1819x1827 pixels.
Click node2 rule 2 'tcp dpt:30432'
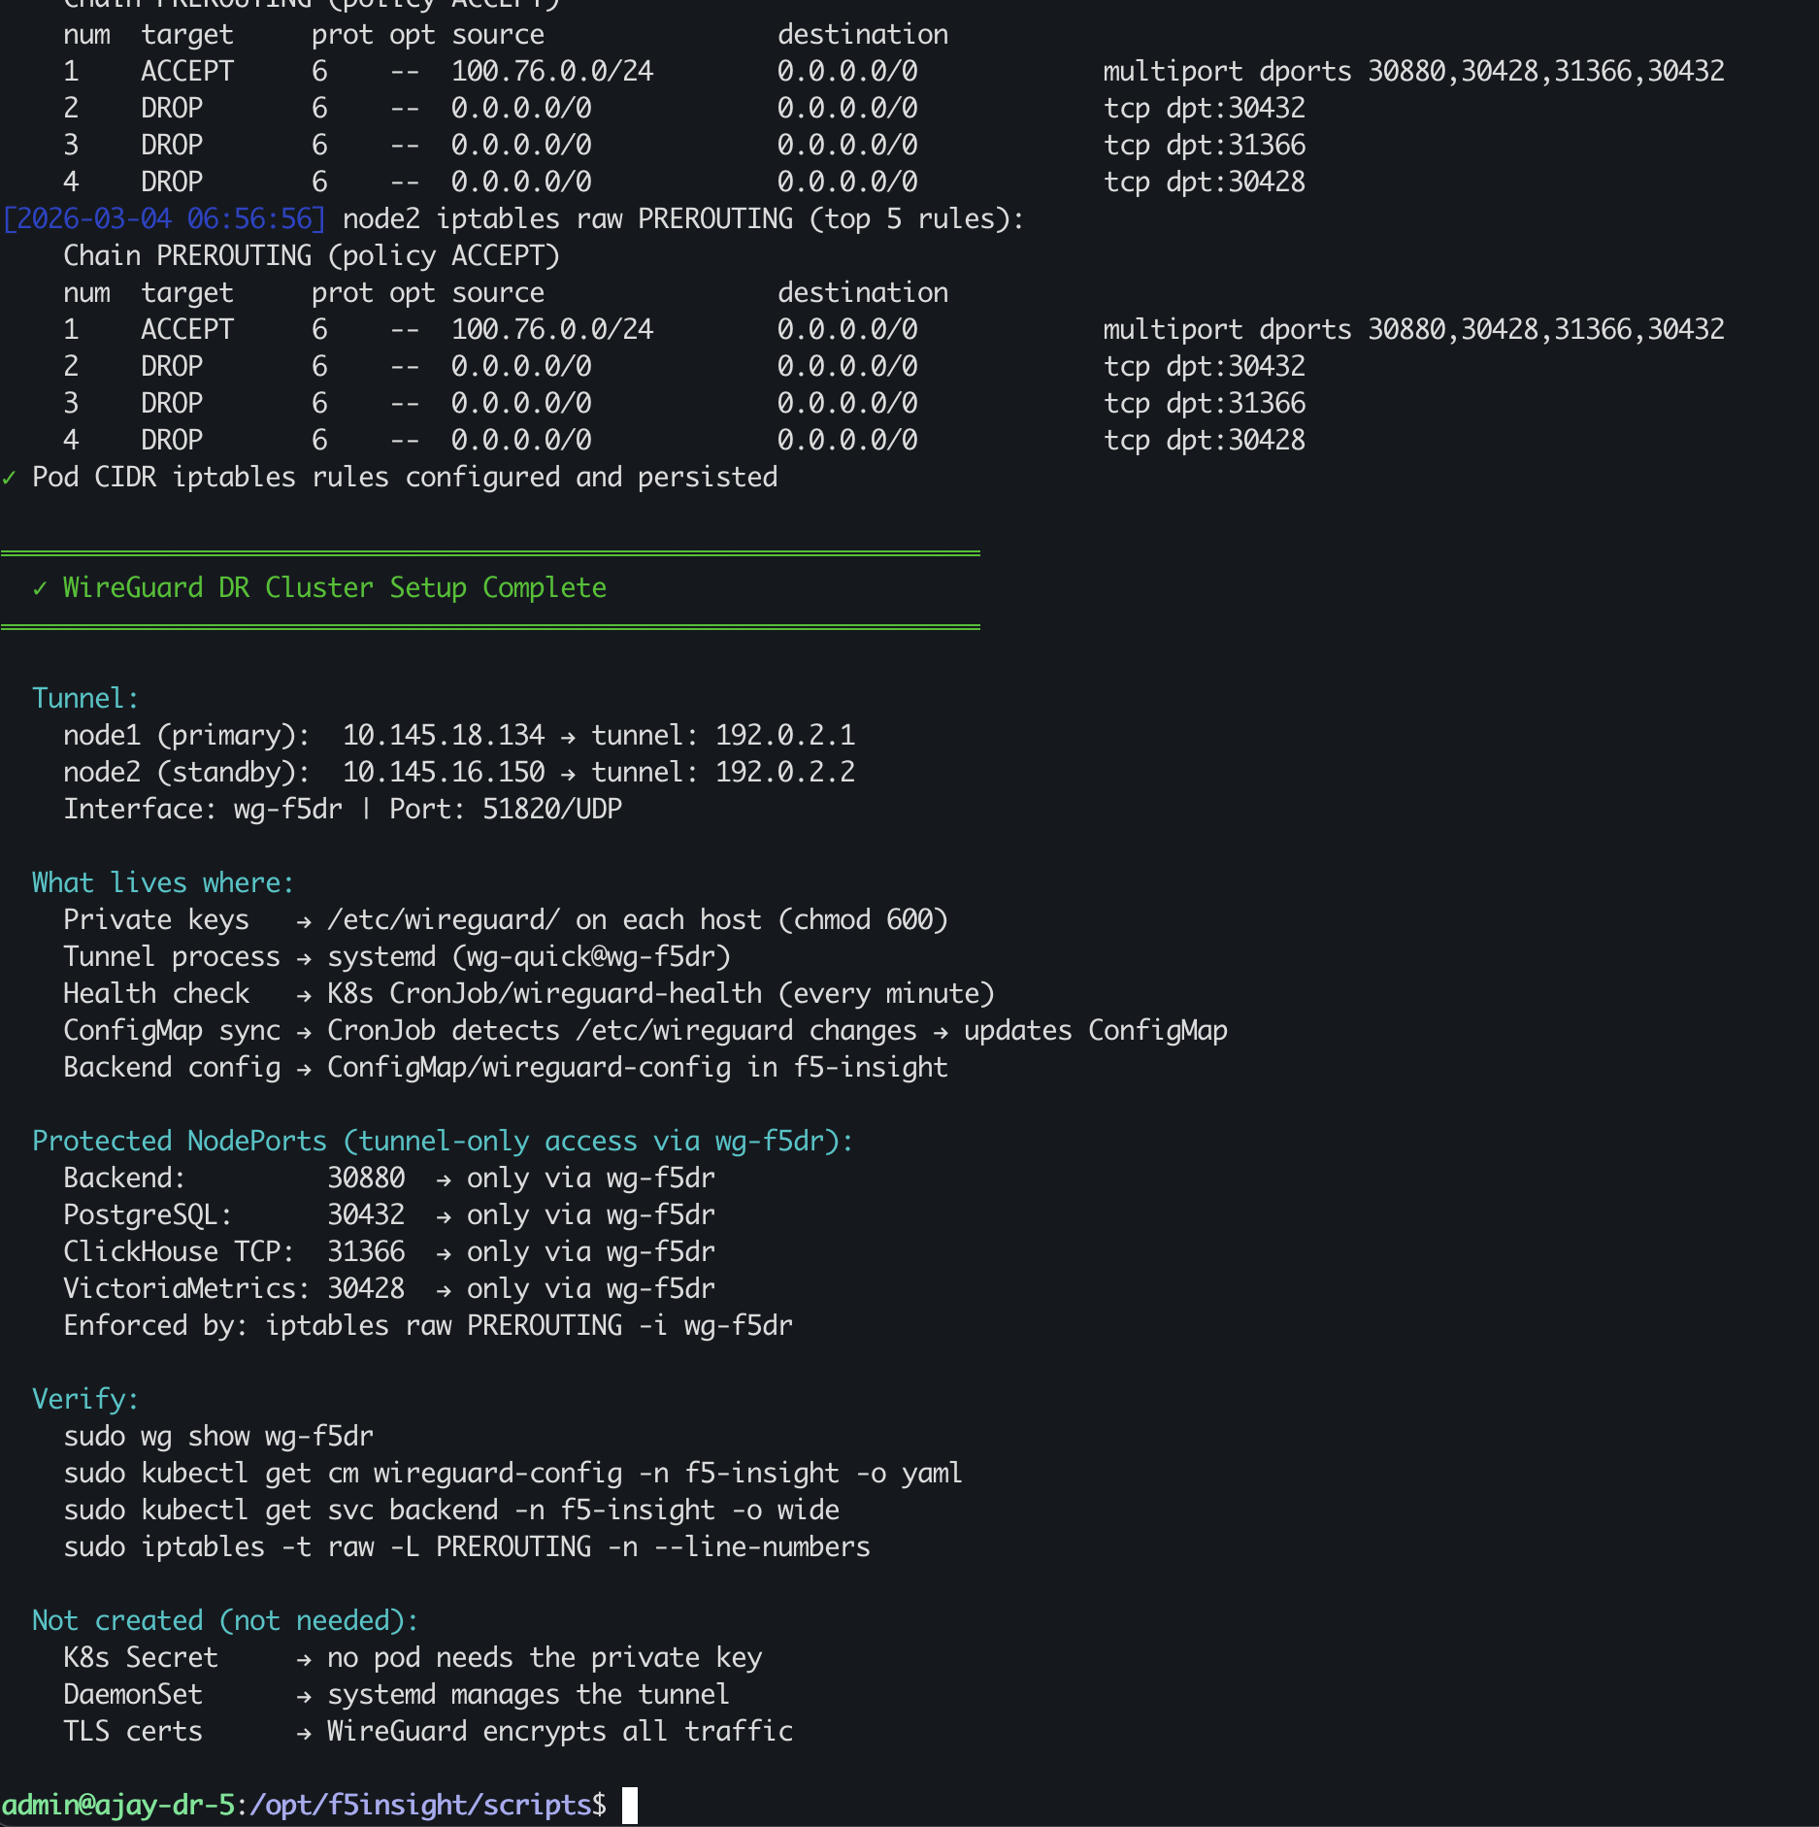coord(1205,367)
